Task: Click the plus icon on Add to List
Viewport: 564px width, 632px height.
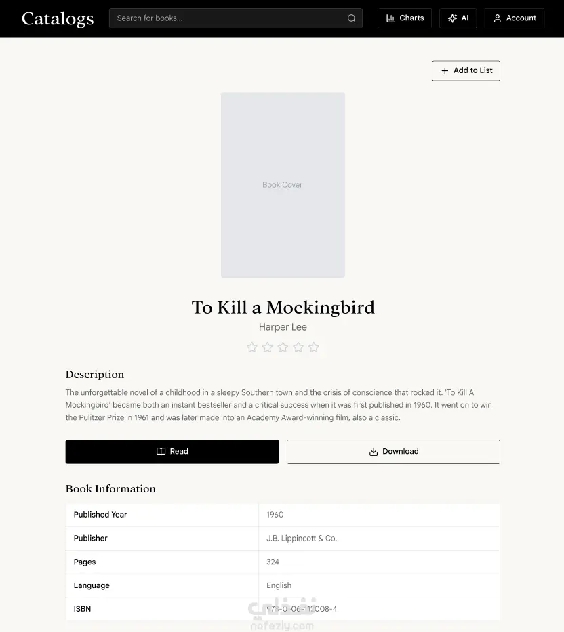Action: tap(445, 70)
